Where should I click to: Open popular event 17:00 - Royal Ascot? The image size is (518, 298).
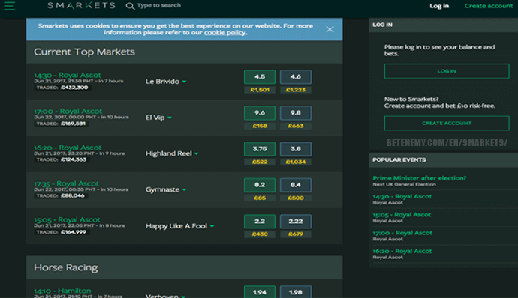click(402, 233)
